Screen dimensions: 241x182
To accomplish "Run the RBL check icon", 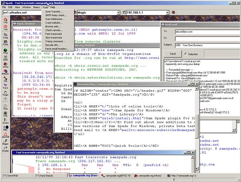I will (5, 128).
